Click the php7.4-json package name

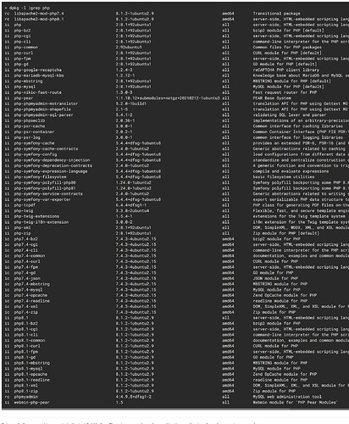(x=27, y=278)
